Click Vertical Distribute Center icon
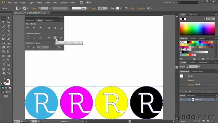The height and width of the screenshot is (123, 218). pyautogui.click(x=34, y=38)
